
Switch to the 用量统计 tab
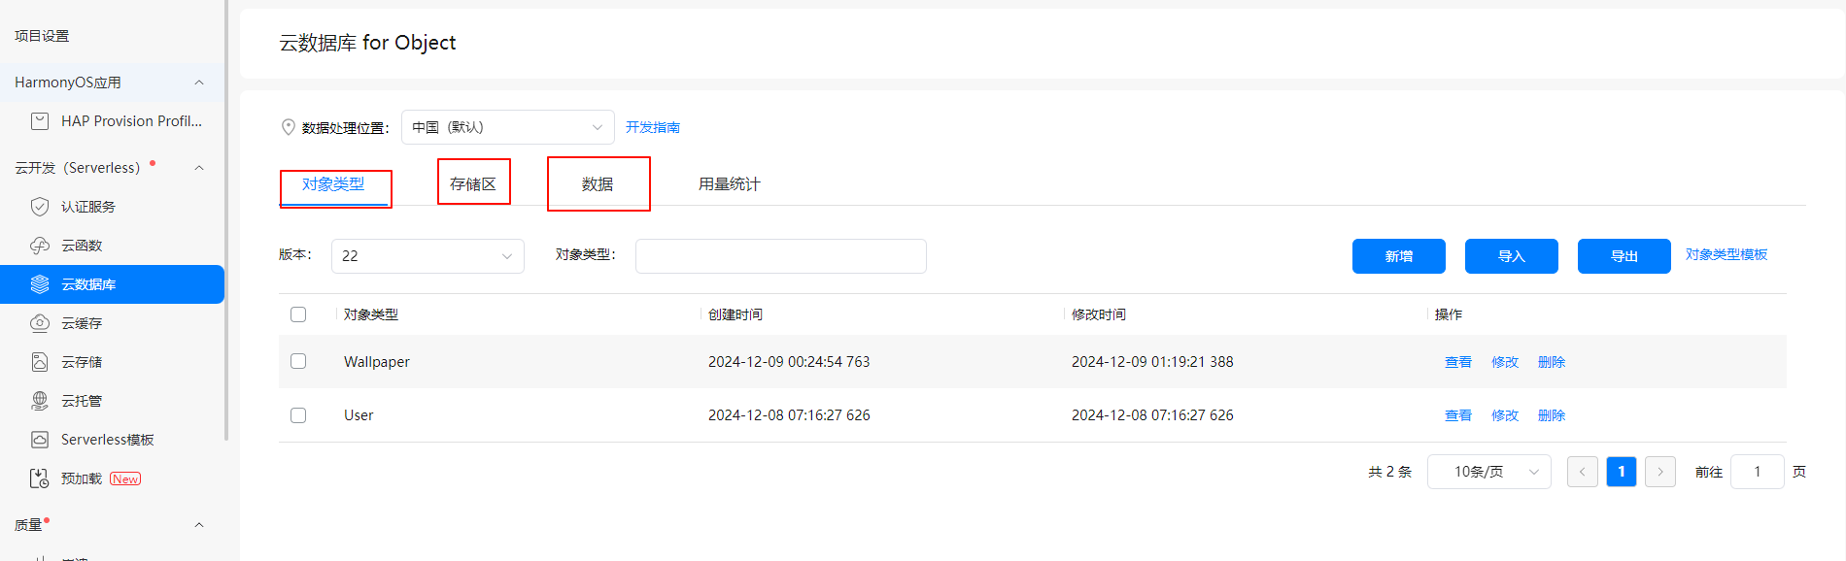[729, 184]
